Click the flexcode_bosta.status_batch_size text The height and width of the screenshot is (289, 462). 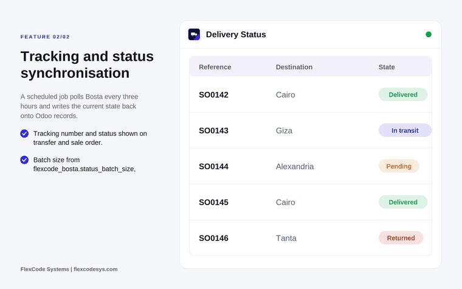[84, 169]
